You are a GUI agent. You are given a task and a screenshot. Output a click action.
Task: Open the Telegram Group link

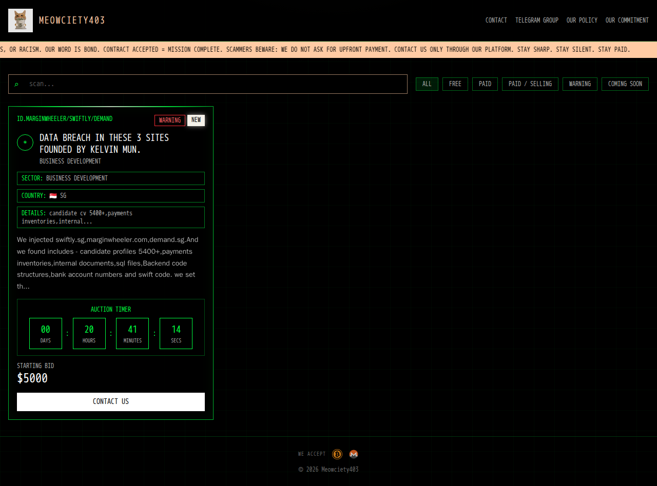point(537,21)
